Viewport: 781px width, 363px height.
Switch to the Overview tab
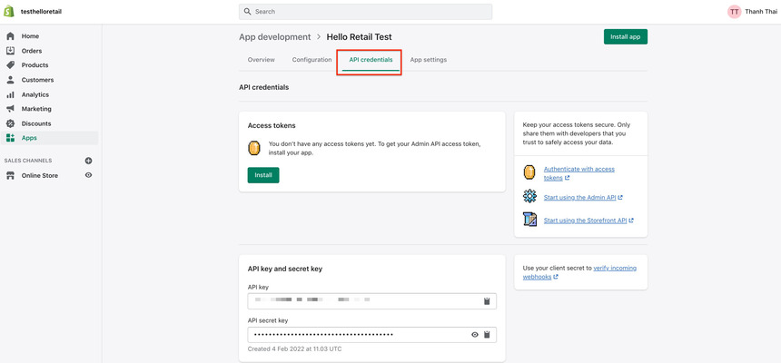262,60
